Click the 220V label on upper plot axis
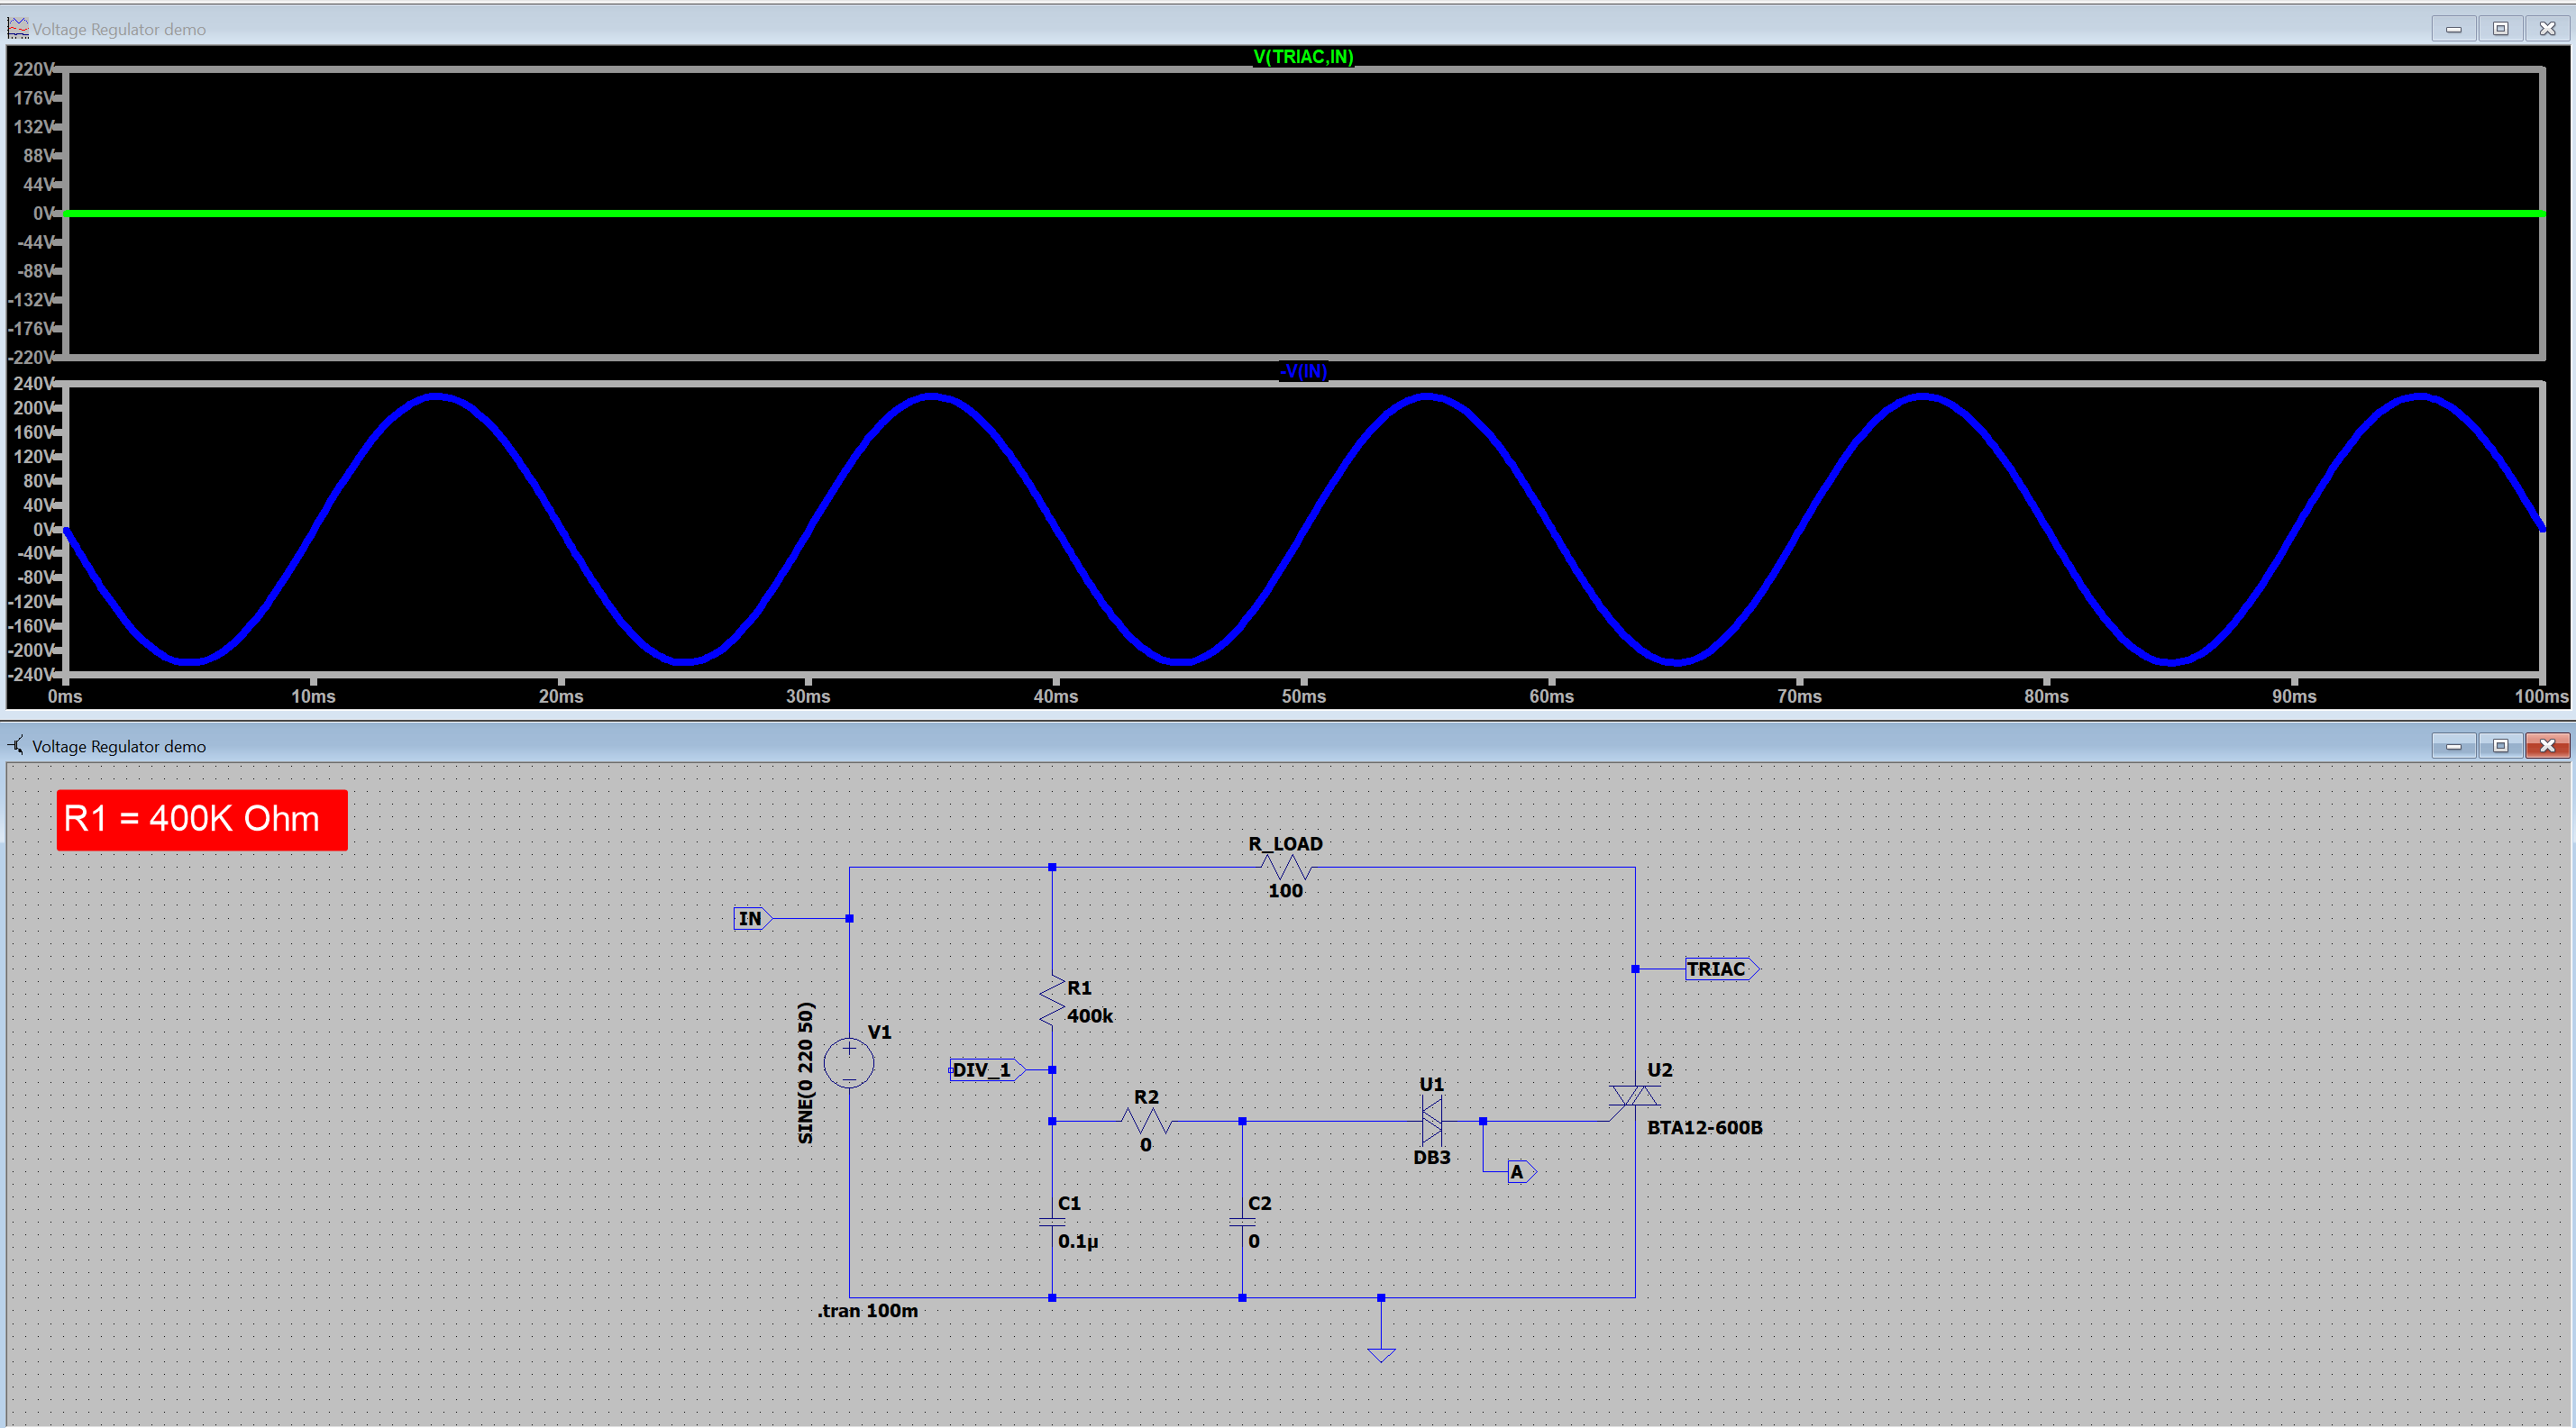This screenshot has width=2576, height=1428. (x=33, y=69)
